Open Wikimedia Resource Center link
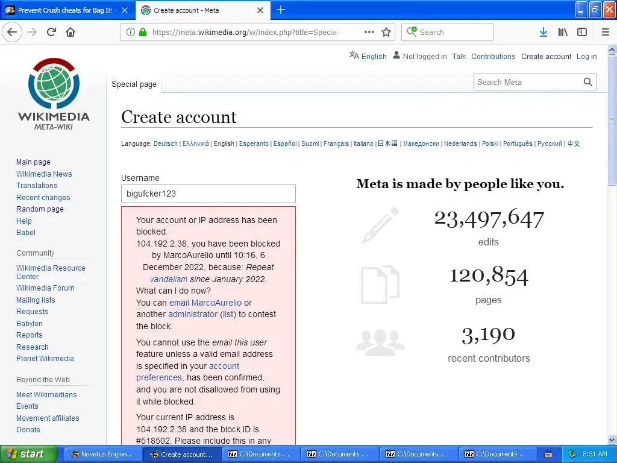Image resolution: width=617 pixels, height=463 pixels. 51,272
